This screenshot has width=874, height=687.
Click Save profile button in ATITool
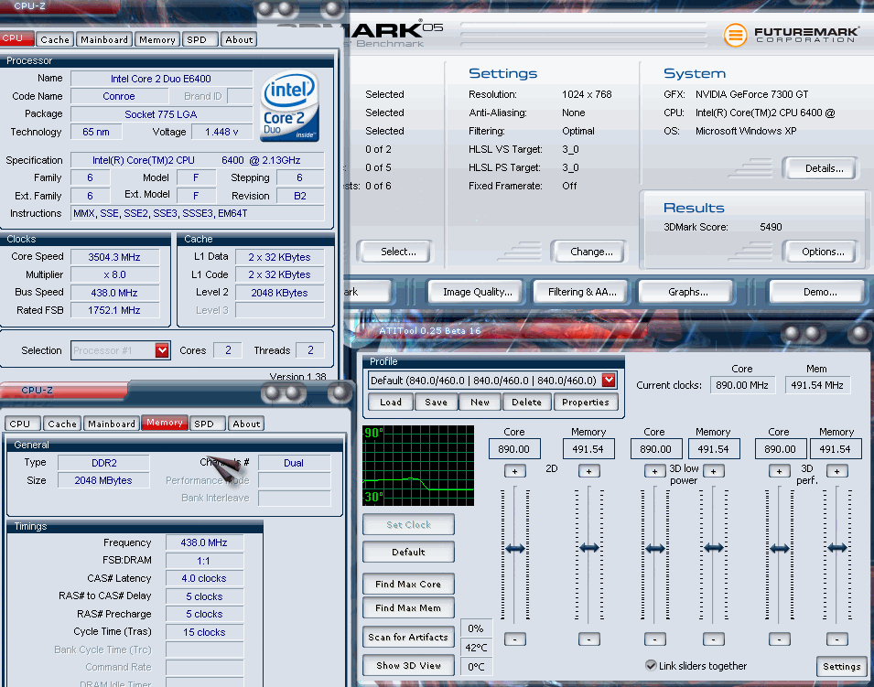pos(436,403)
